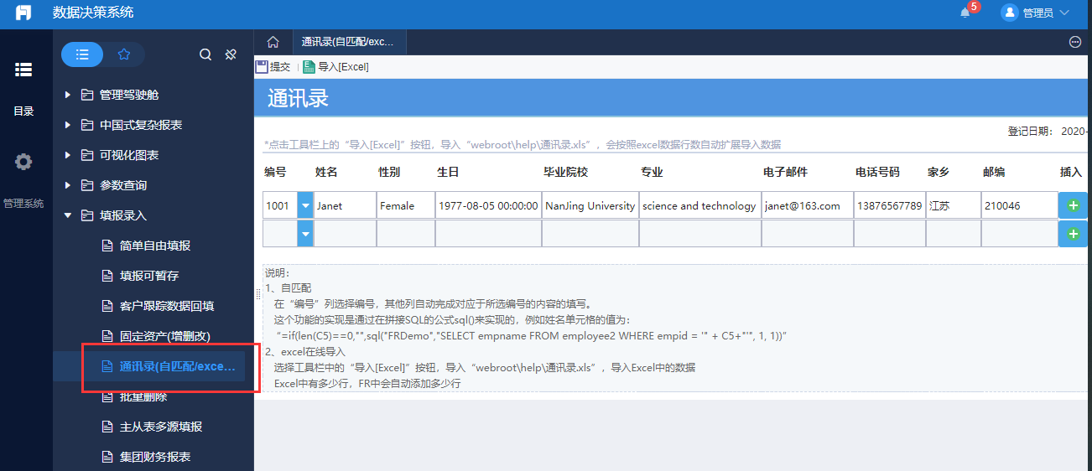The height and width of the screenshot is (471, 1092).
Task: Select the 通讯录(自匹配/exc... tab
Action: coord(347,42)
